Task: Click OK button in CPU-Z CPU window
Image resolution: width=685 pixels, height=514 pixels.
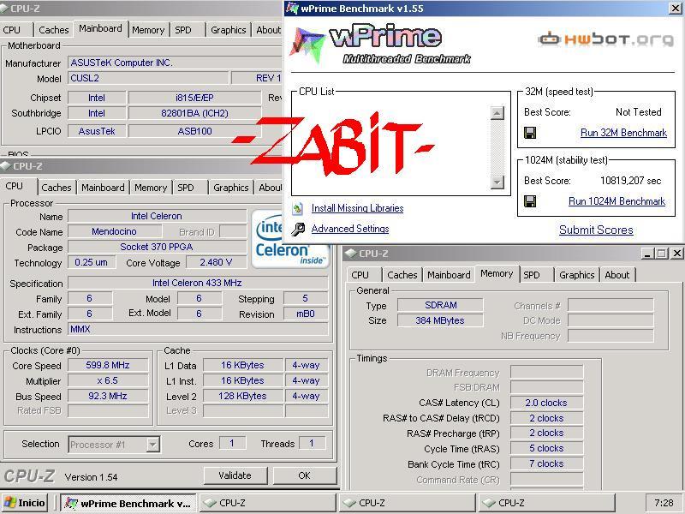Action: pos(305,475)
